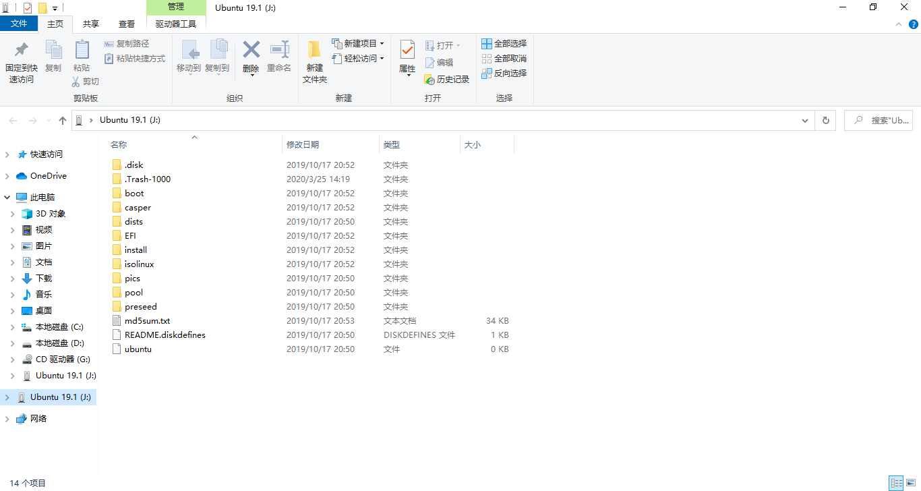
Task: Click the Open button in the ribbon
Action: tap(443, 45)
